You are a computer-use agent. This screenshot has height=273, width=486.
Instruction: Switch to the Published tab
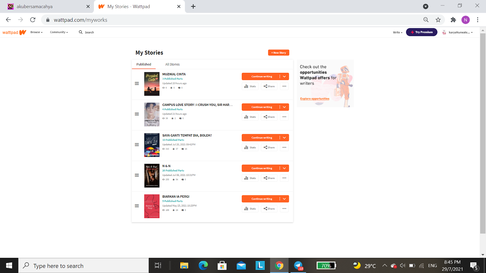(144, 64)
